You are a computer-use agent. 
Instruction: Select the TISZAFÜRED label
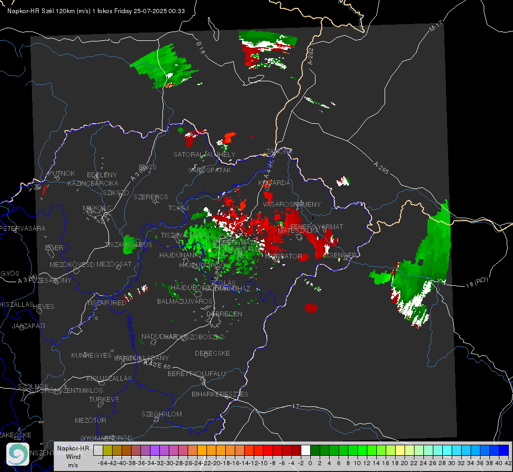coord(106,303)
